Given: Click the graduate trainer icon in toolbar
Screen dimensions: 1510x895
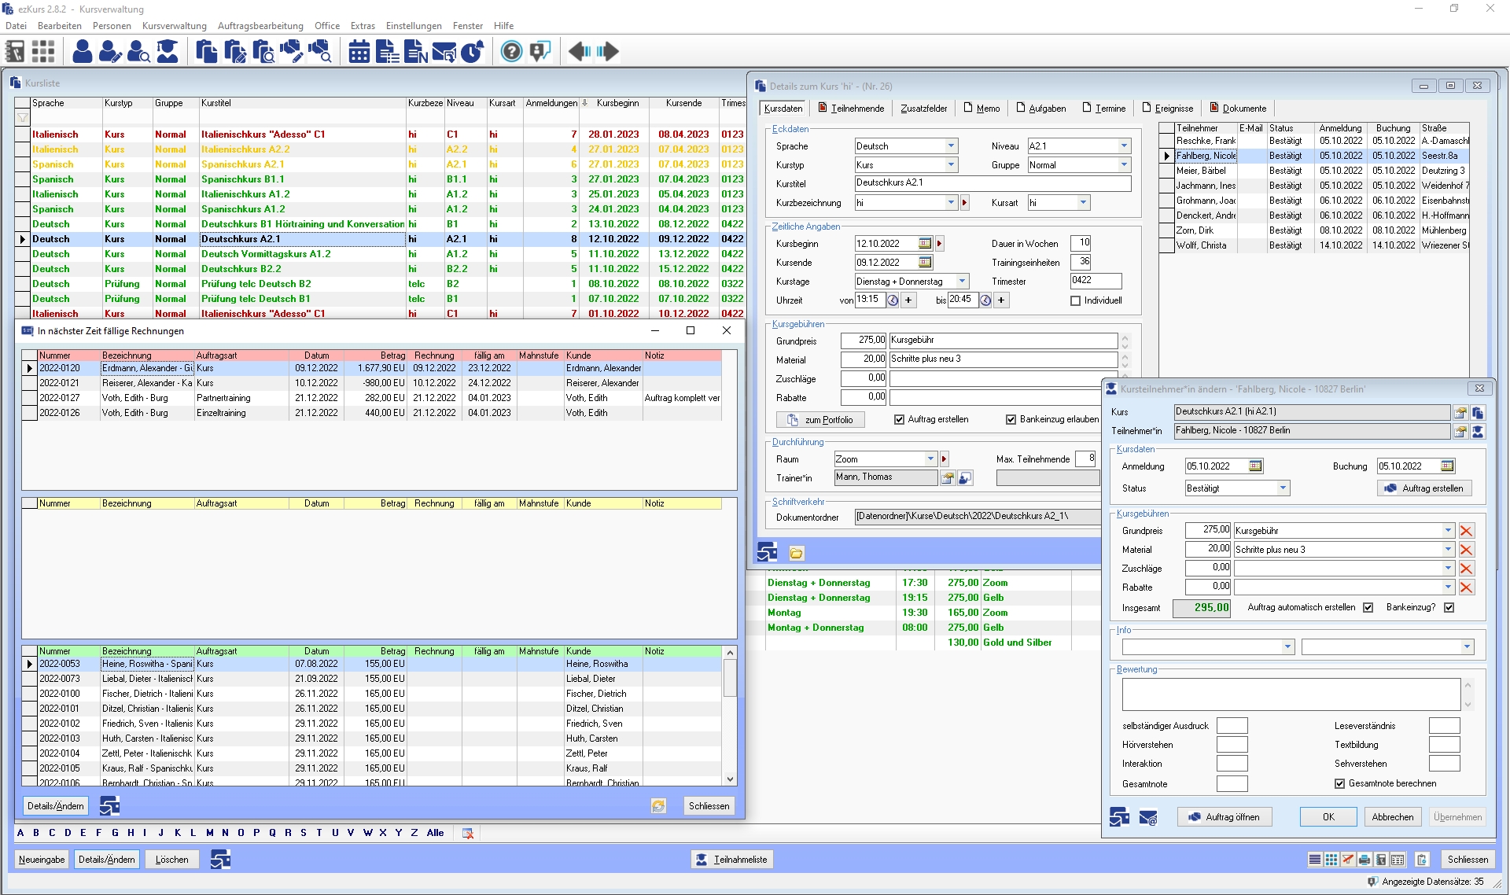Looking at the screenshot, I should click(168, 52).
